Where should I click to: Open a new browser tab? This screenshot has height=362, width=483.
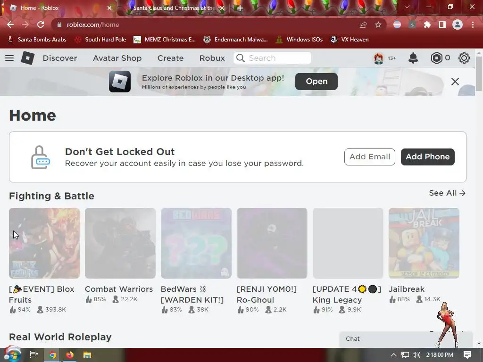click(240, 8)
